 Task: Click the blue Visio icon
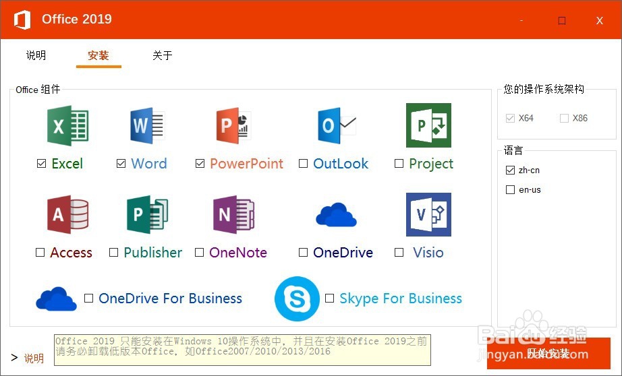428,214
